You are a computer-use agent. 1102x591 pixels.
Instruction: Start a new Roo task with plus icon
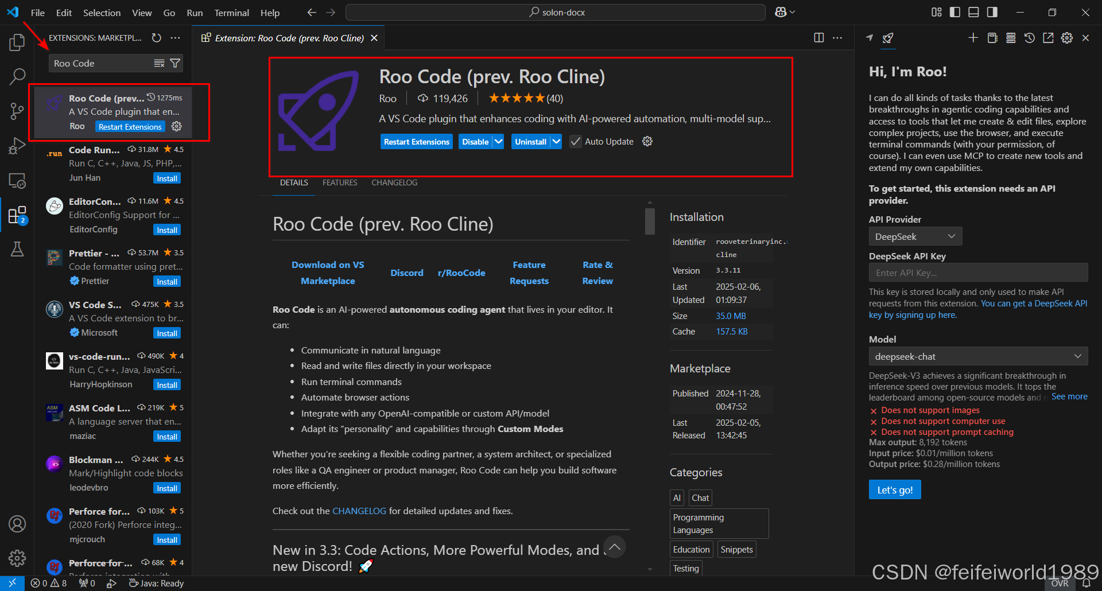click(973, 38)
